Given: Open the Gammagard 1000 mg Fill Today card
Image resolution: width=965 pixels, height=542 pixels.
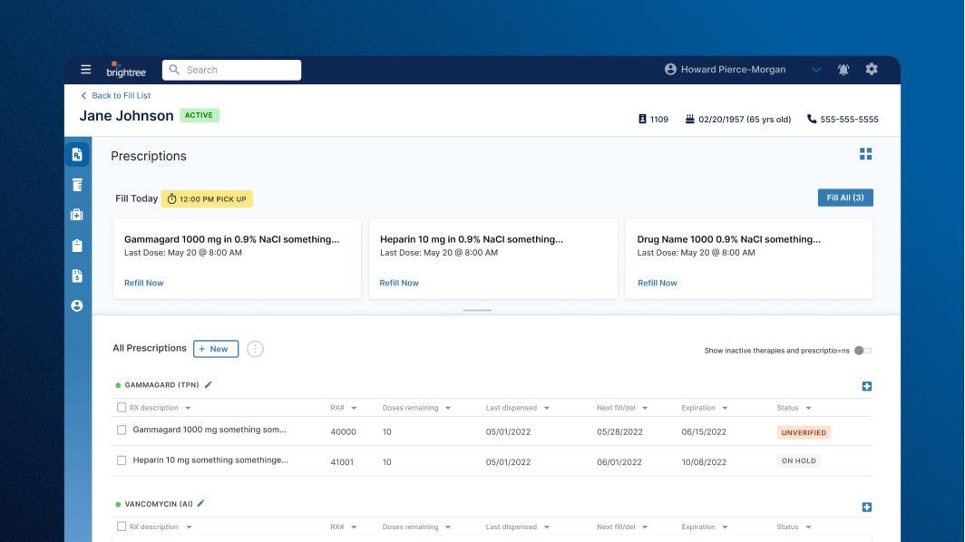Looking at the screenshot, I should 237,258.
